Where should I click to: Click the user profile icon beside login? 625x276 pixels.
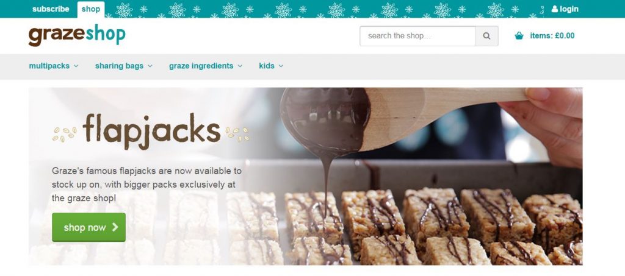pos(554,9)
